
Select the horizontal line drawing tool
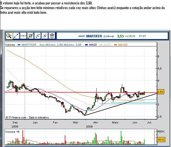[23, 36]
